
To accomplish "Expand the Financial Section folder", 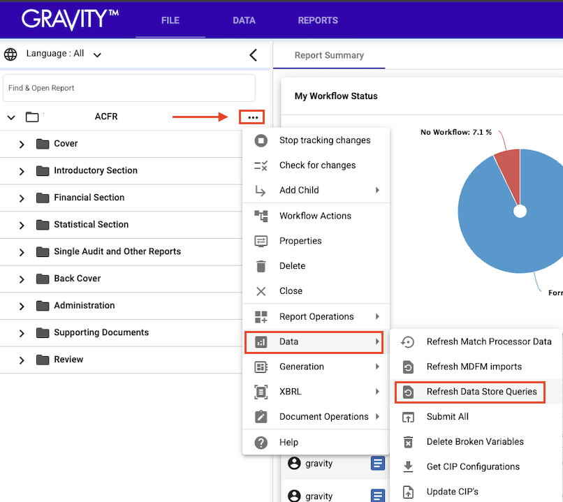I will tap(22, 198).
